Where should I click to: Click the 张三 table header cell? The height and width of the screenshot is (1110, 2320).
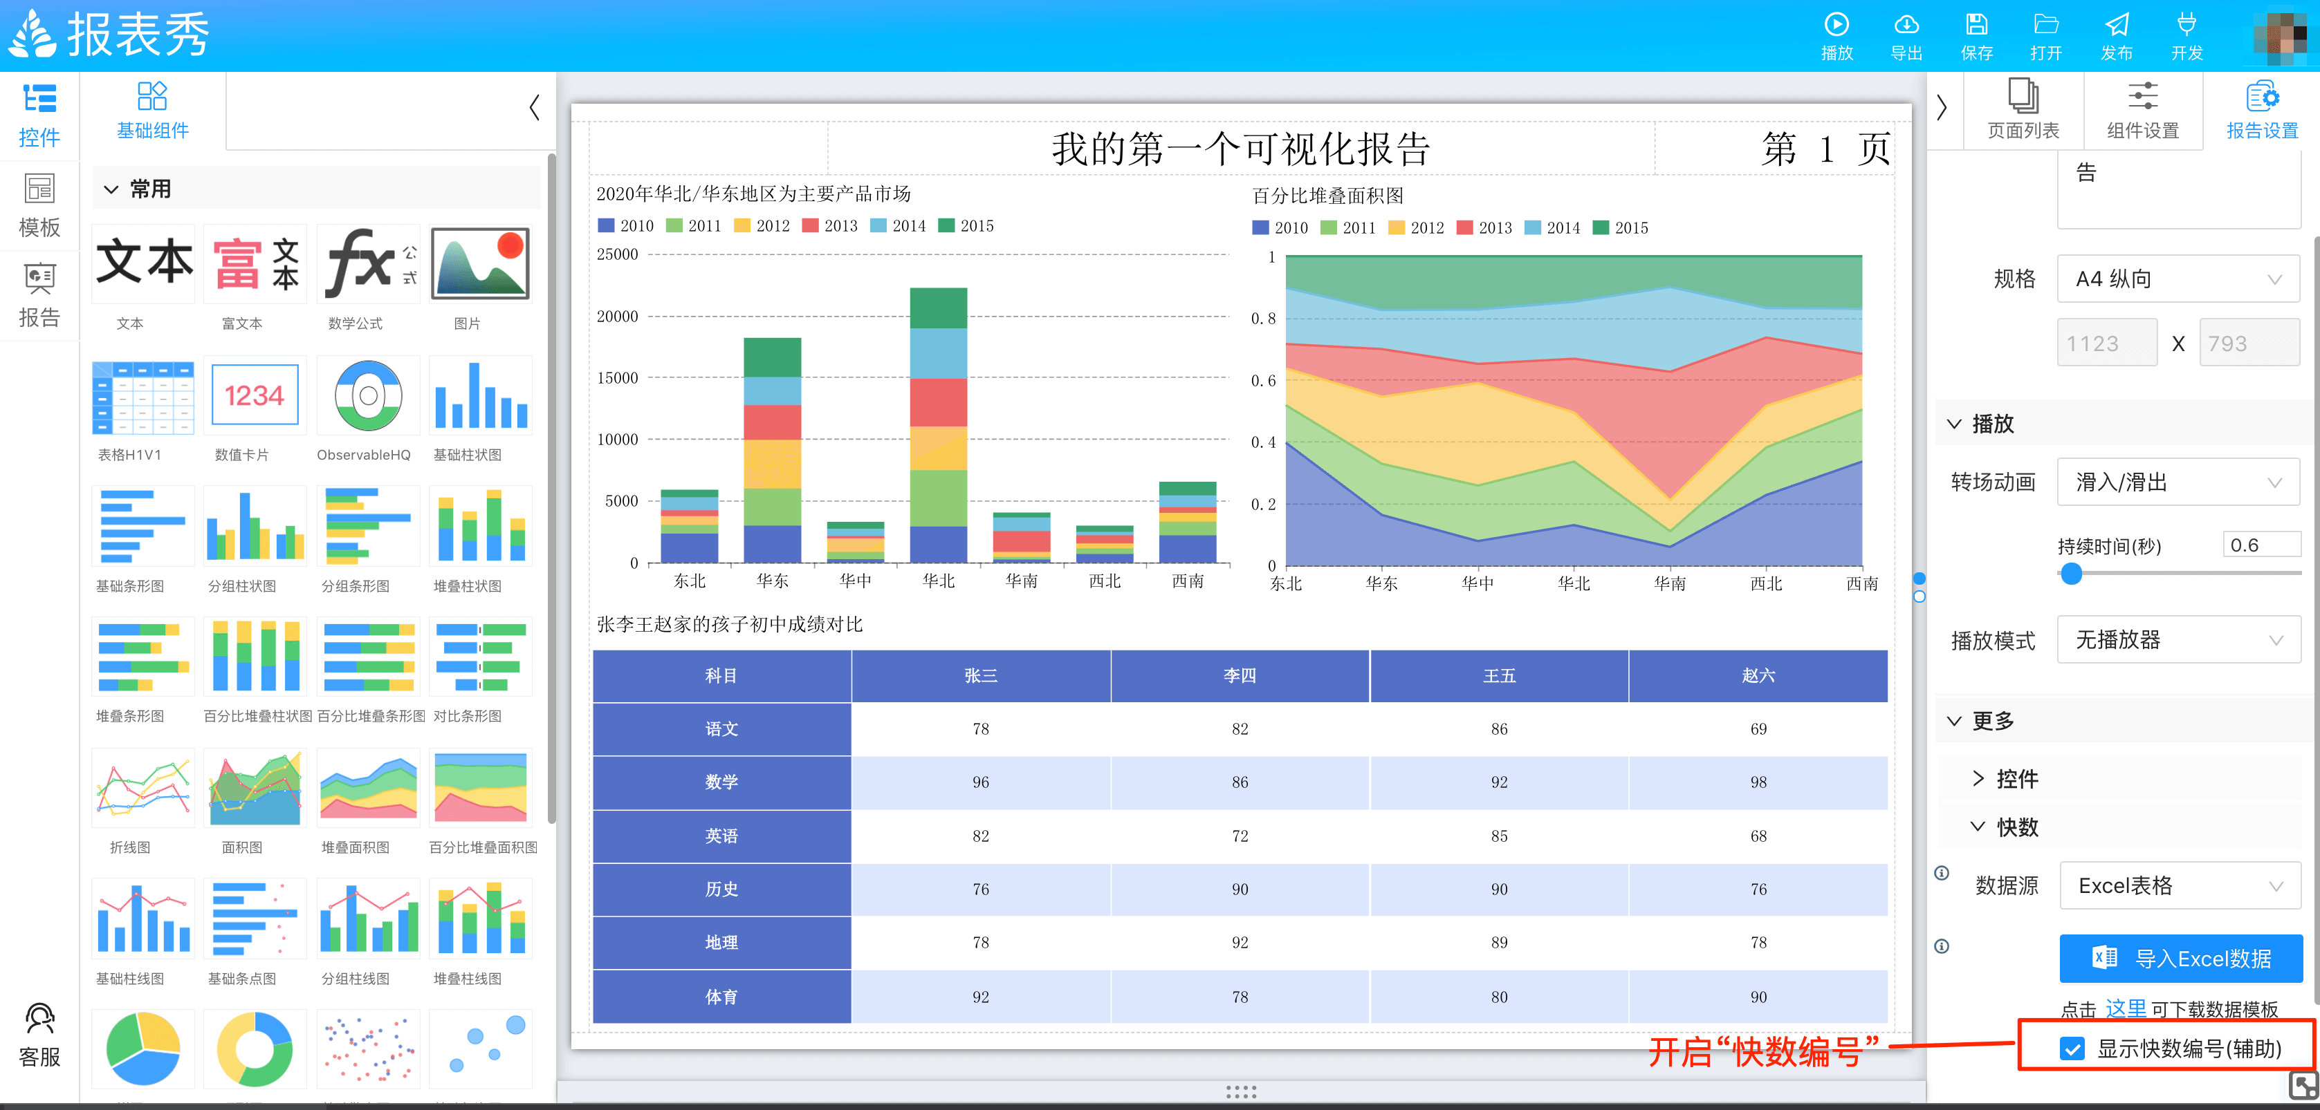pos(981,676)
